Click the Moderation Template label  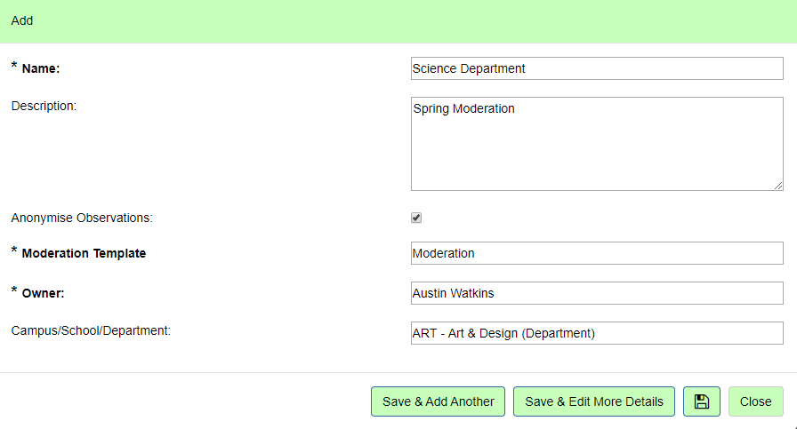tap(84, 253)
